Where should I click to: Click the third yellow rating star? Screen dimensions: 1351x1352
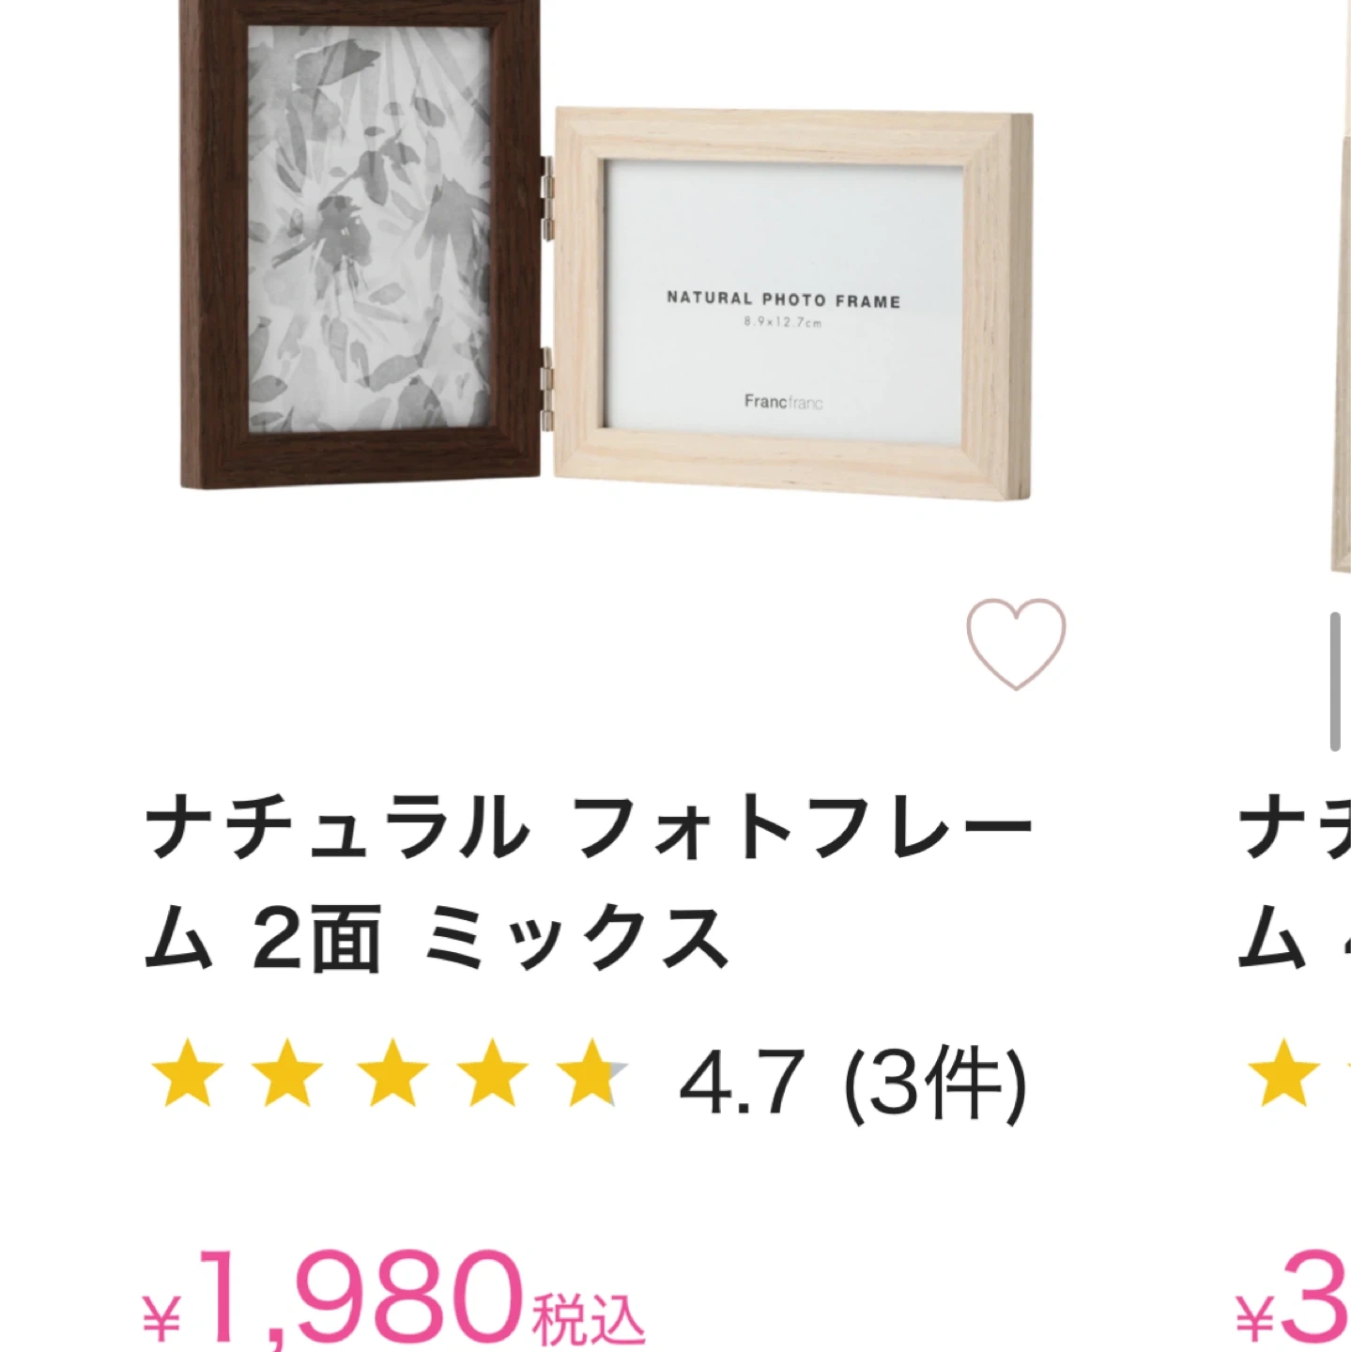click(x=392, y=1073)
